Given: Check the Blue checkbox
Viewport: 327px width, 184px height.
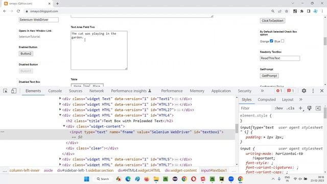Looking at the screenshot, I should coord(283,41).
